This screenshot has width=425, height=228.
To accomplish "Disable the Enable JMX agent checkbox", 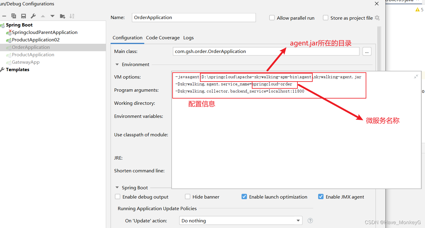I will pyautogui.click(x=321, y=197).
